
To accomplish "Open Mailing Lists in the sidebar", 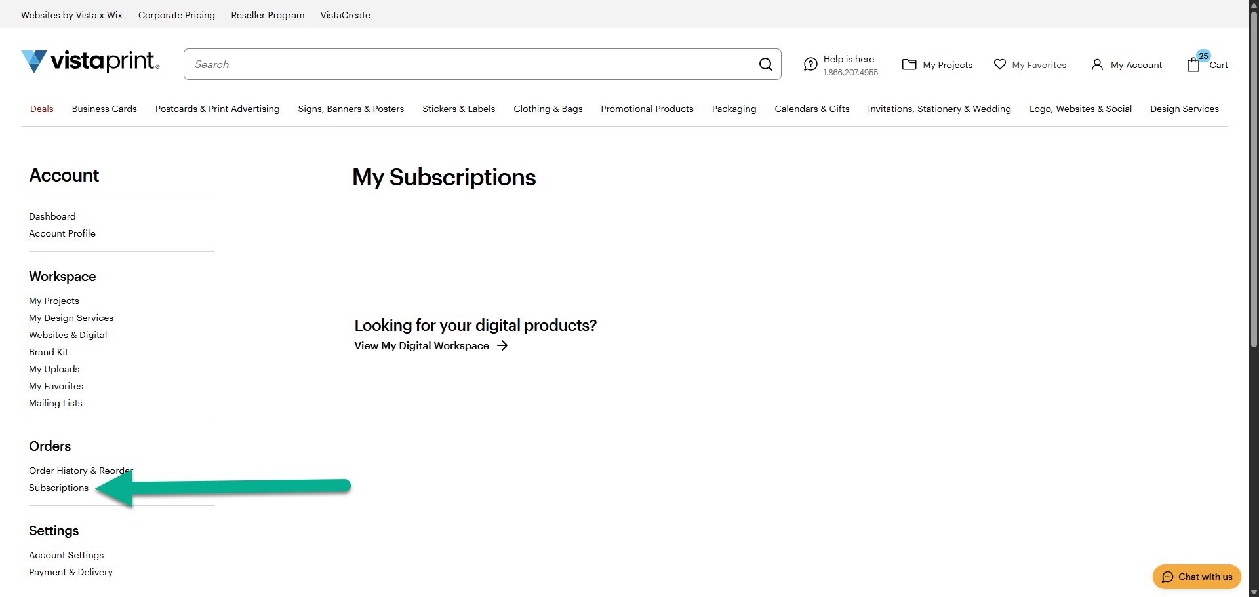I will click(56, 403).
